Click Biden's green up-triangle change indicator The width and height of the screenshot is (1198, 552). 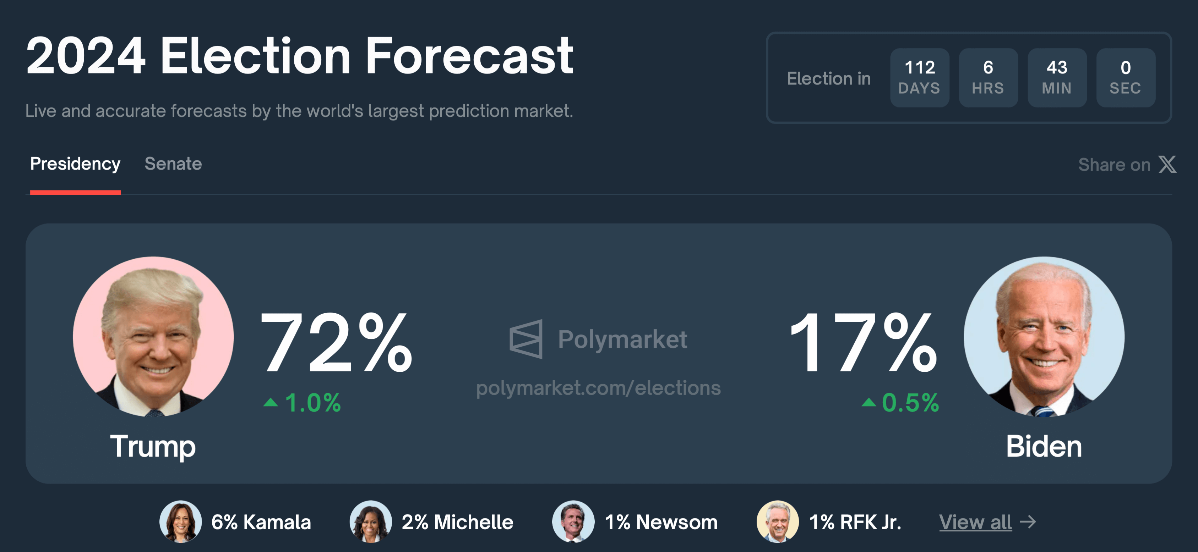(x=869, y=402)
